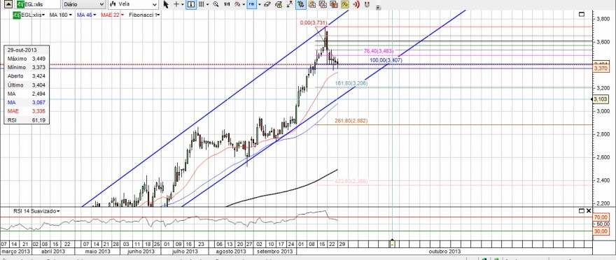616x260 pixels.
Task: Open the Fibonacci 1 drawing menu
Action: (x=145, y=15)
